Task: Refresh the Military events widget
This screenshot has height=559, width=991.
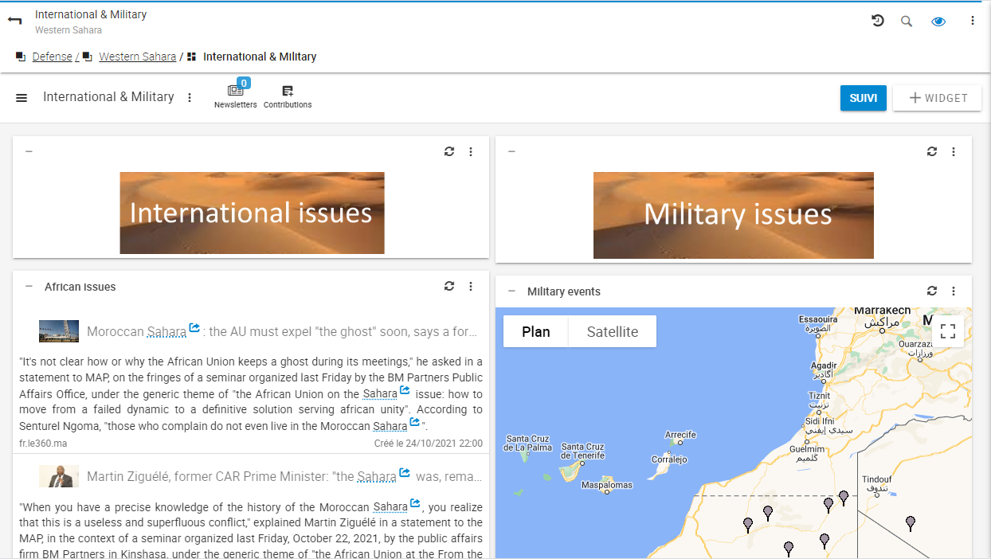Action: 932,291
